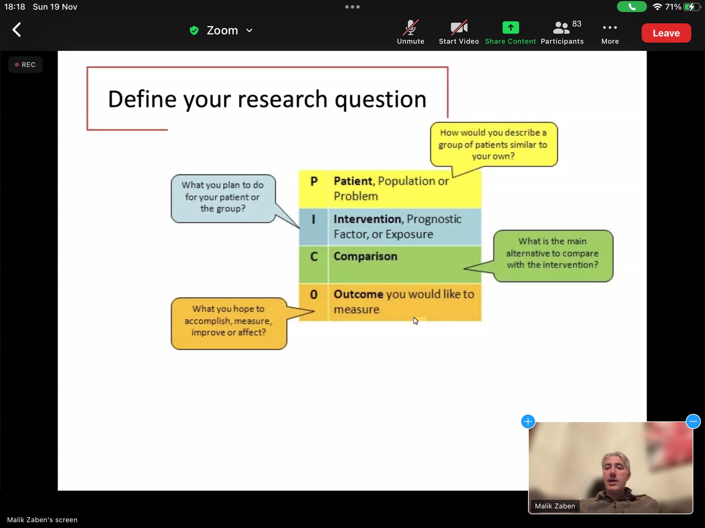Tap the Malik Zaben's screen label
The height and width of the screenshot is (528, 705).
pos(42,519)
